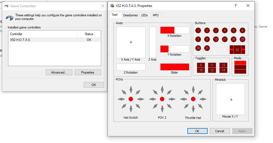Click button indicator 31
The height and width of the screenshot is (143, 273).
207,48
